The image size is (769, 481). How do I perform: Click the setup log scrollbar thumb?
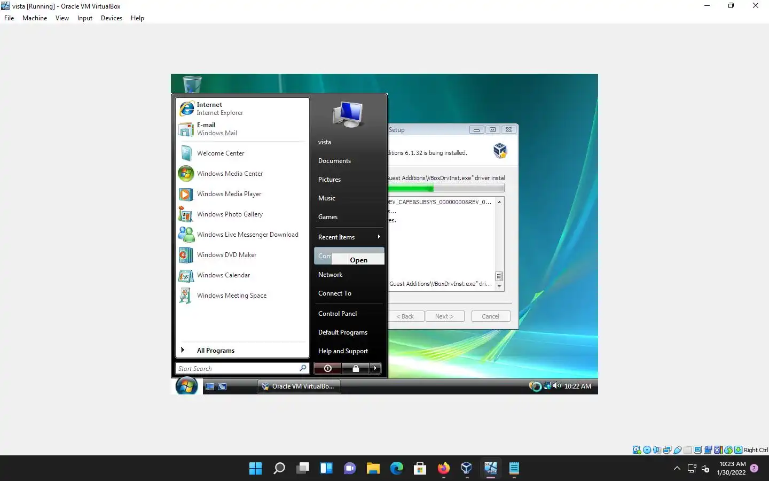[x=499, y=276]
